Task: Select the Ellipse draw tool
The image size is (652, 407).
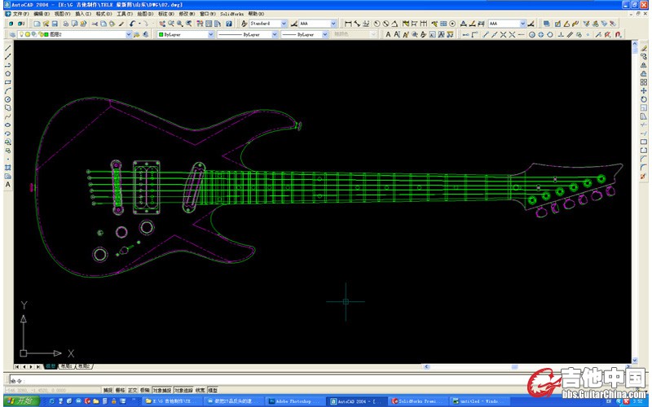Action: (x=8, y=125)
